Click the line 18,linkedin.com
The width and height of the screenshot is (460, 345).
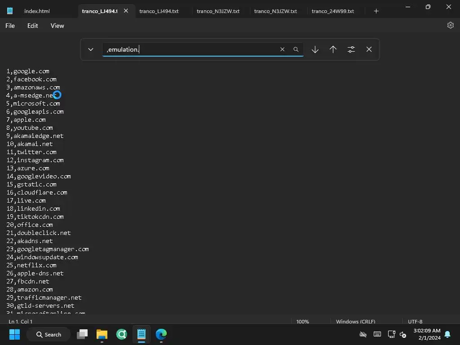[33, 208]
